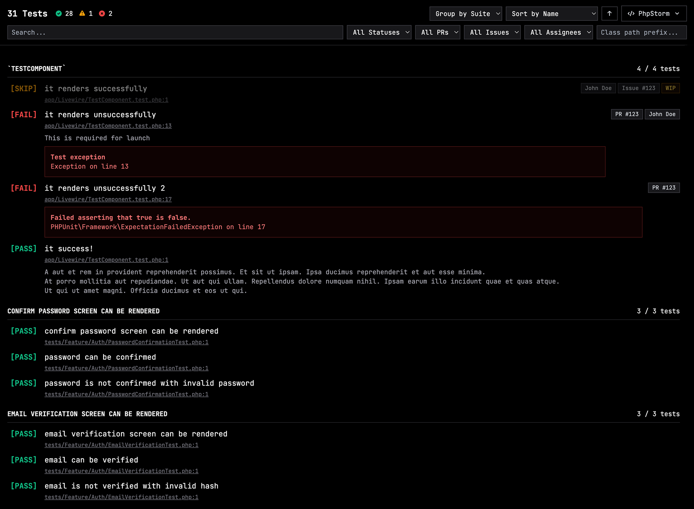The image size is (694, 509).
Task: Click John Doe badge on 'it renders unsuccessfully'
Action: pyautogui.click(x=662, y=114)
